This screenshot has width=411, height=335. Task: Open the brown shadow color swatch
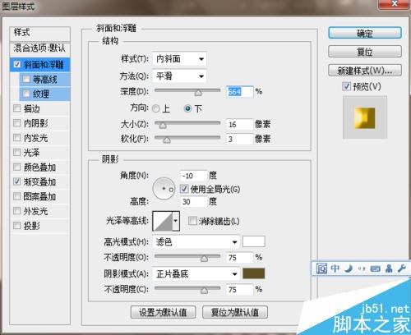(x=254, y=273)
